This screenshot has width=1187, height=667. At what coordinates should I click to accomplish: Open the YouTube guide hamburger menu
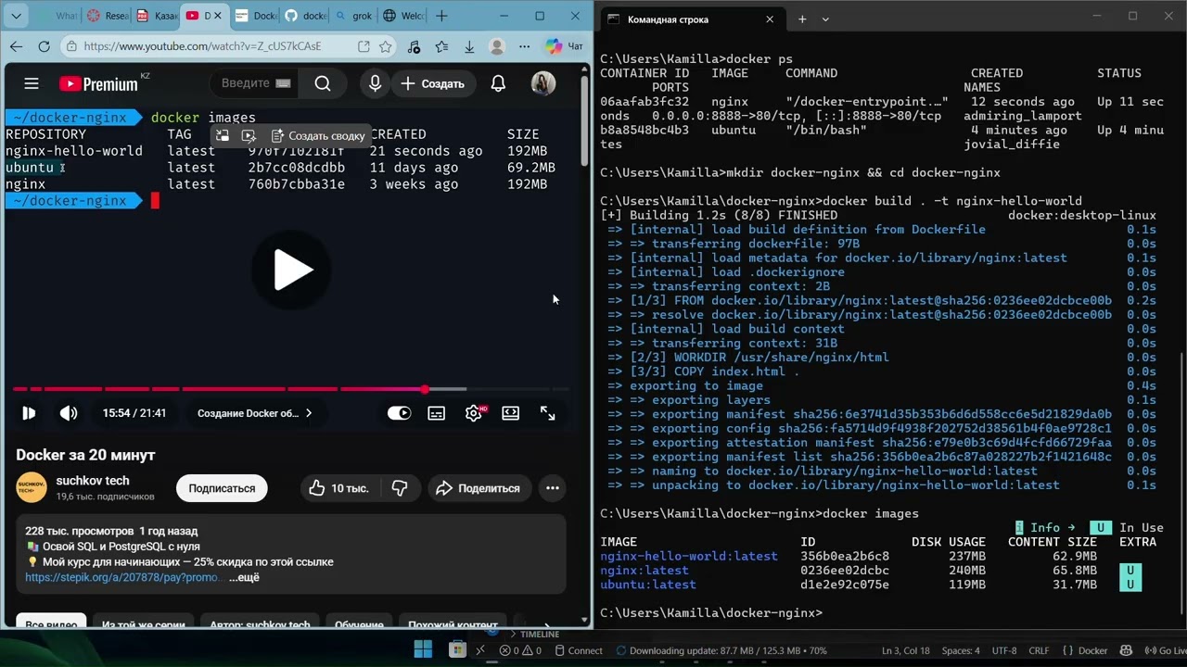32,83
